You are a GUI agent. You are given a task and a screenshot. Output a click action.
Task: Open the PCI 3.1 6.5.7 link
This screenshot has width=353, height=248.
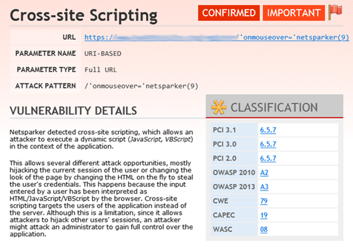268,130
